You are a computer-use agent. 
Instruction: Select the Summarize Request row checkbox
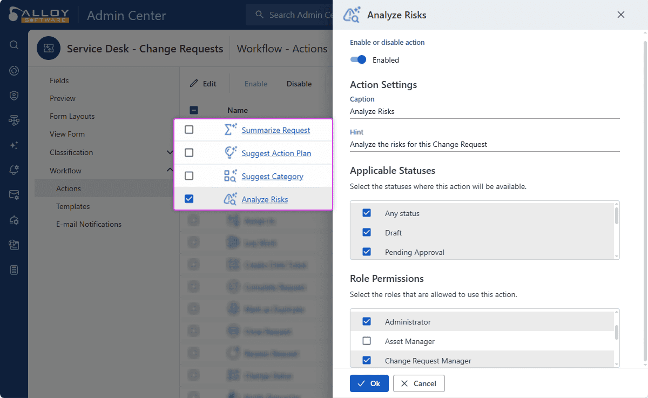(189, 130)
